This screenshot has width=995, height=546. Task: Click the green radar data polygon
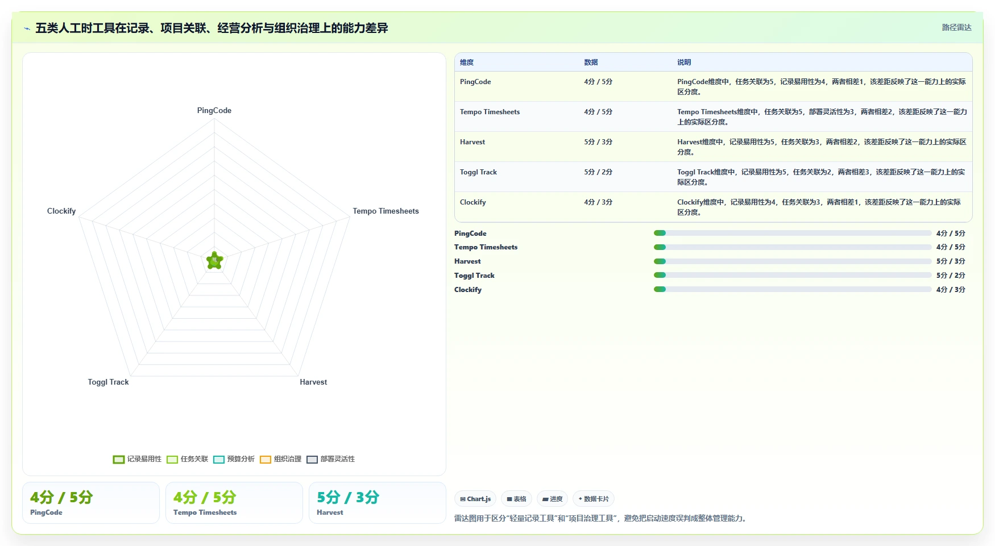[x=214, y=261]
